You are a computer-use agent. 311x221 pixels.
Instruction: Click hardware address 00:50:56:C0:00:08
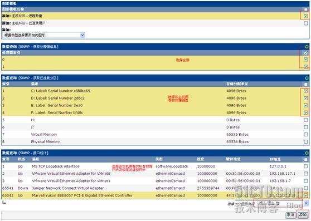[x=243, y=174]
